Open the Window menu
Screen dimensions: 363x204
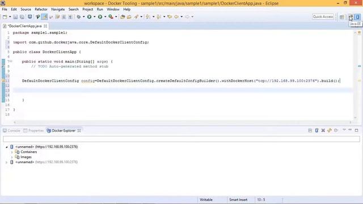click(x=113, y=9)
